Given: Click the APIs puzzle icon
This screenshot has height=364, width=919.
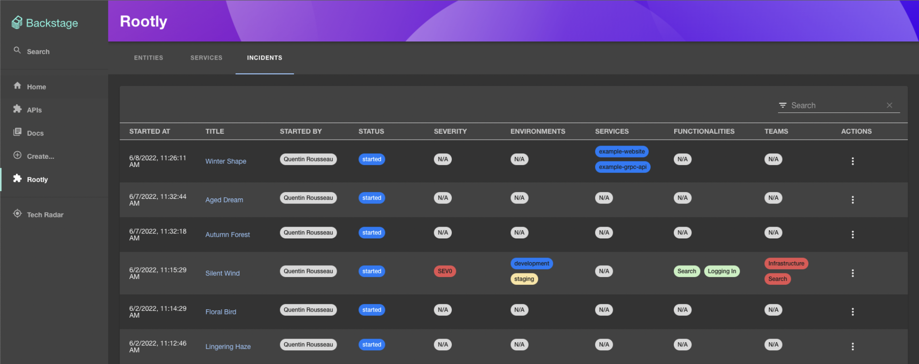Looking at the screenshot, I should pyautogui.click(x=17, y=109).
